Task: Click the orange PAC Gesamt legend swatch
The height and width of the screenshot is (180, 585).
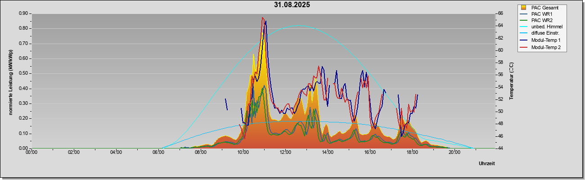Action: [523, 8]
